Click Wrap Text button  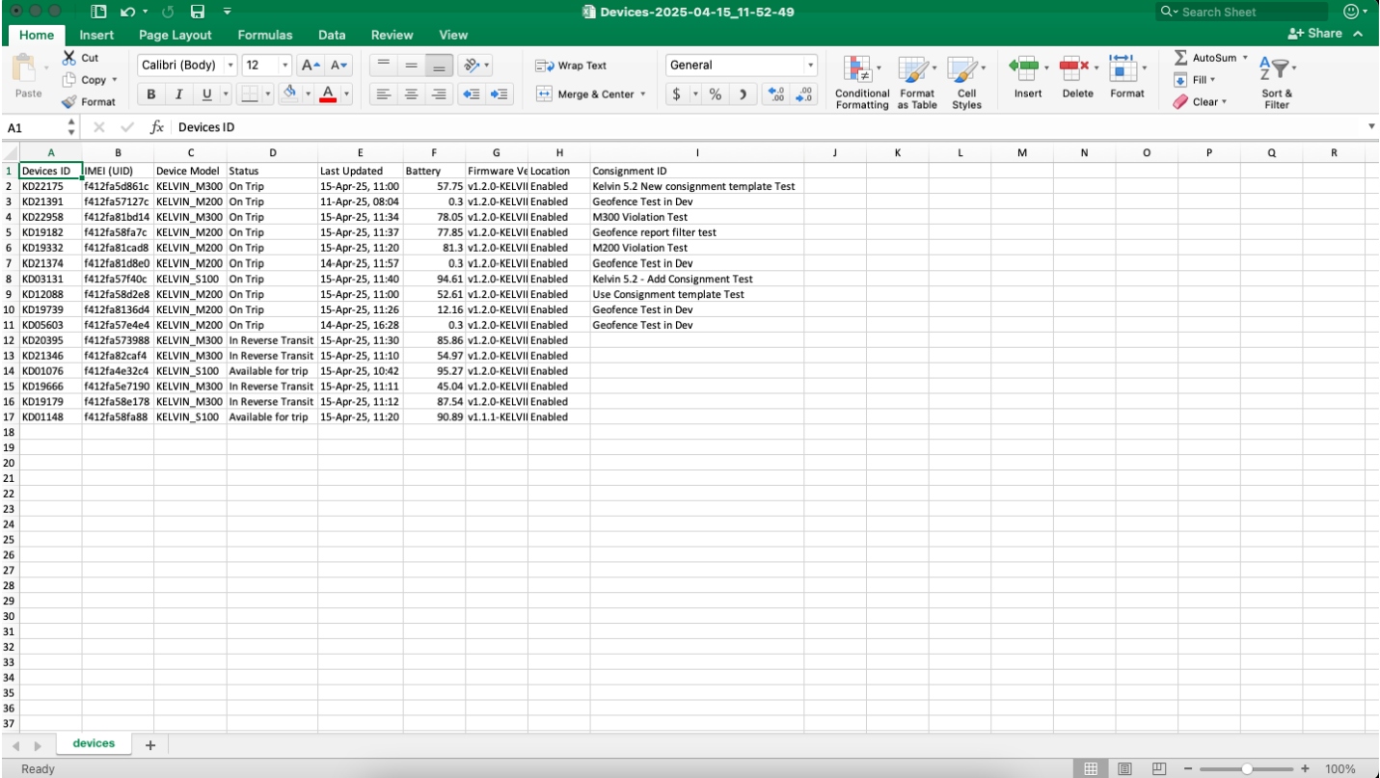pos(571,66)
